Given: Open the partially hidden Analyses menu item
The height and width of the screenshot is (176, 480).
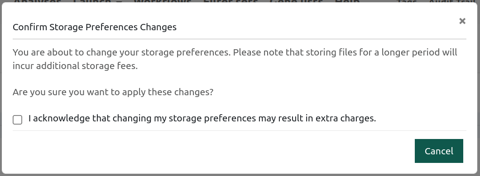Looking at the screenshot, I should pos(37,1).
